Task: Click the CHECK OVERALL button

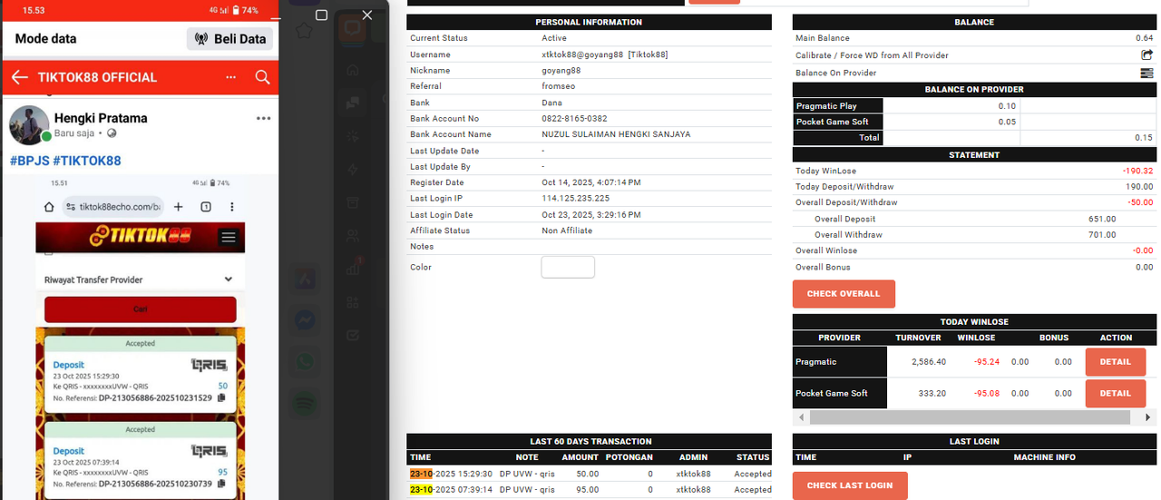Action: tap(844, 294)
